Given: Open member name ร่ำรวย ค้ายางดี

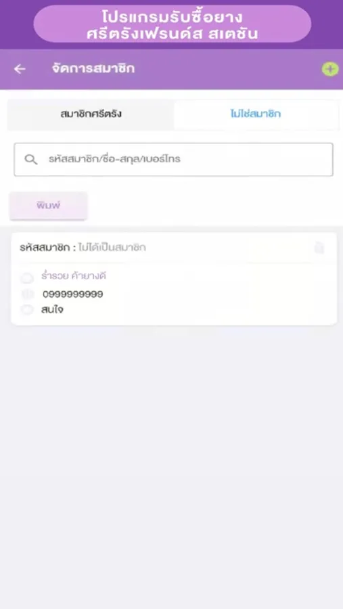Looking at the screenshot, I should (x=74, y=276).
